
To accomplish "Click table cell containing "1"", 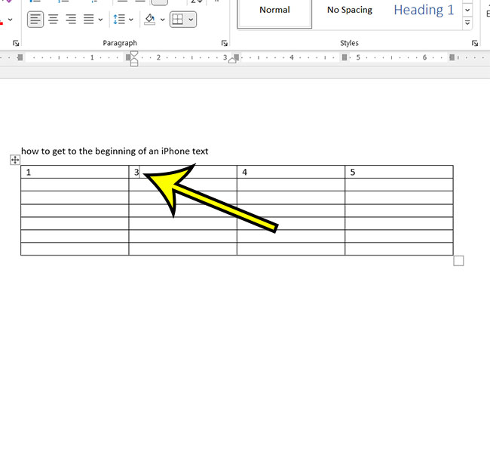I will (x=75, y=172).
